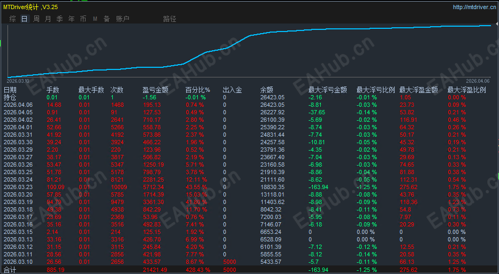Click the 路径 path button
The width and height of the screenshot is (499, 274).
[170, 19]
